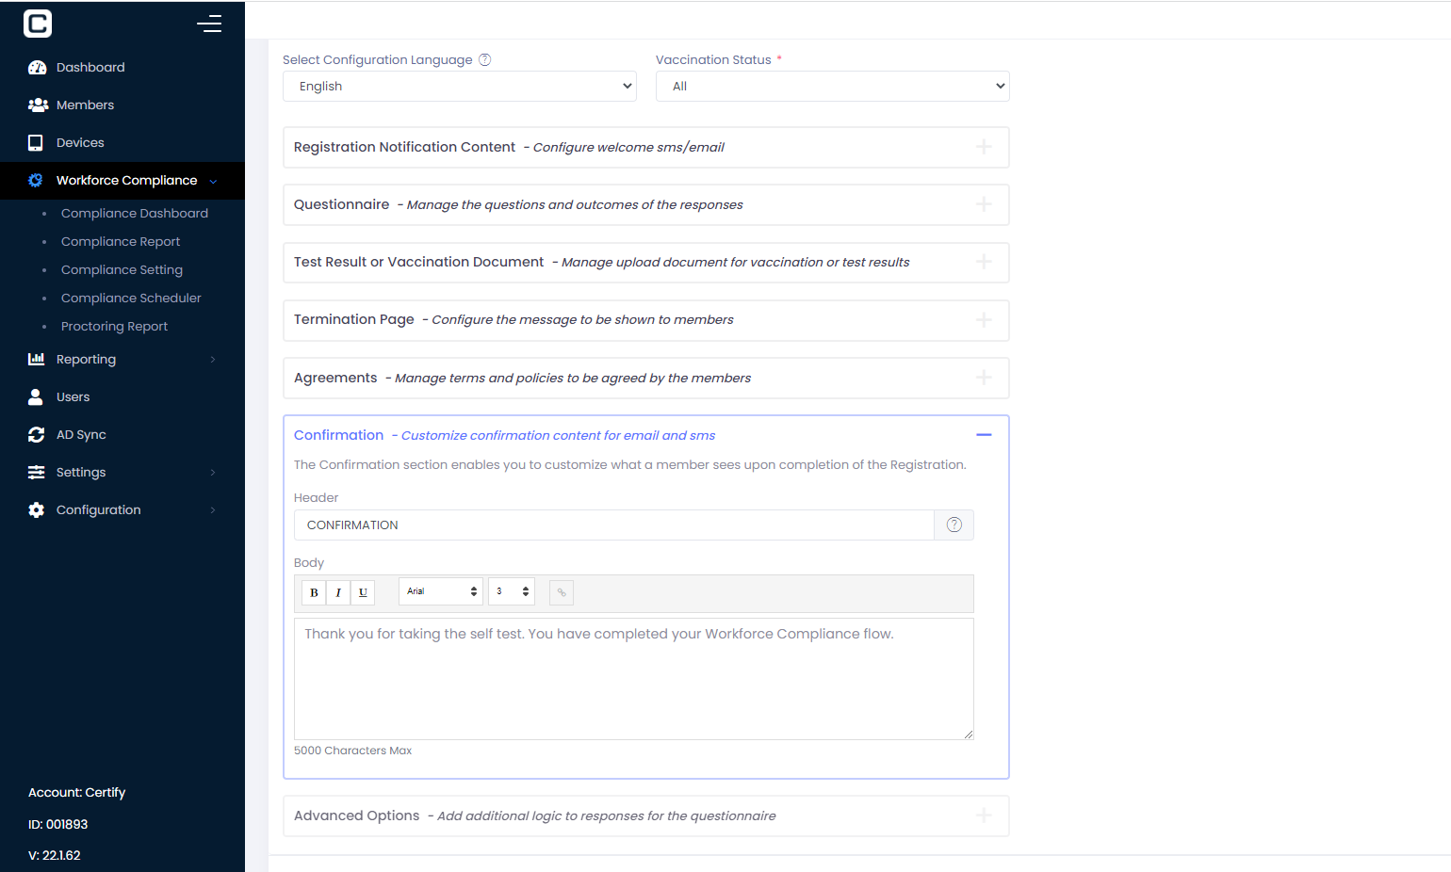Click the Reporting bar chart icon
The image size is (1451, 872).
point(37,359)
